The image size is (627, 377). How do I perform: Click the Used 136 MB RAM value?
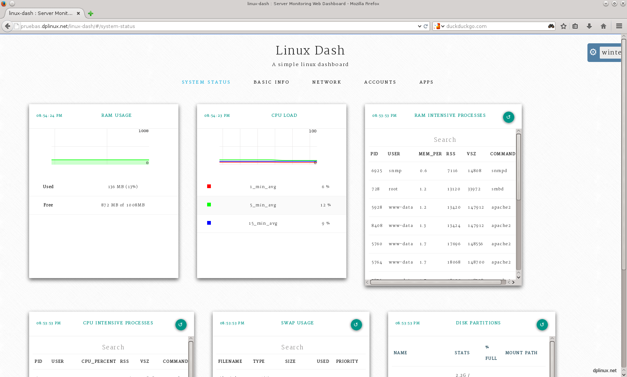pos(123,187)
